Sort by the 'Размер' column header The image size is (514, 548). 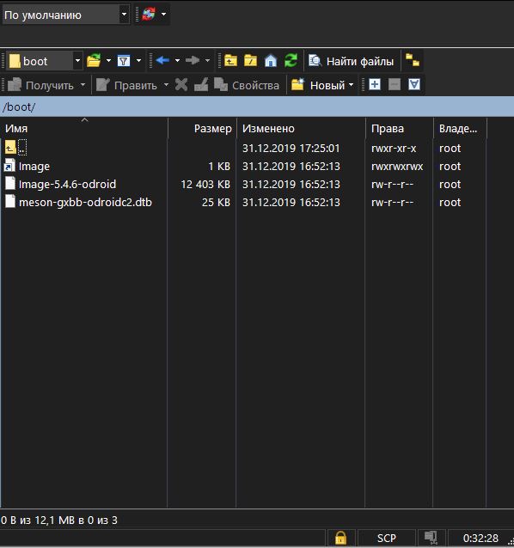click(203, 129)
